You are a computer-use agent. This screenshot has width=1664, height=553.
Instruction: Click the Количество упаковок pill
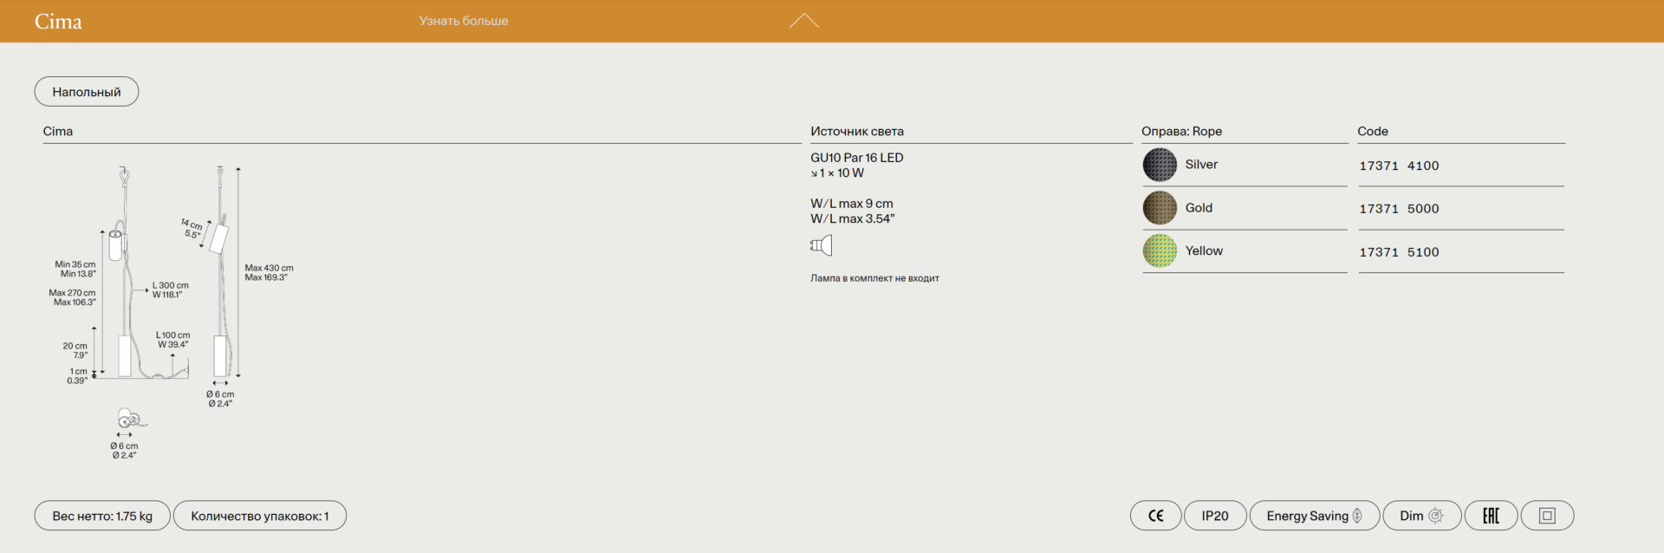(x=260, y=516)
